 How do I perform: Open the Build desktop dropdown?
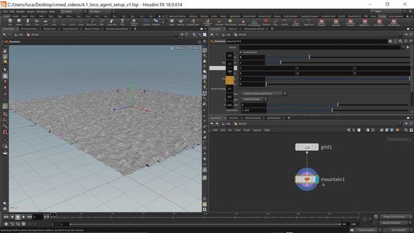pos(74,12)
